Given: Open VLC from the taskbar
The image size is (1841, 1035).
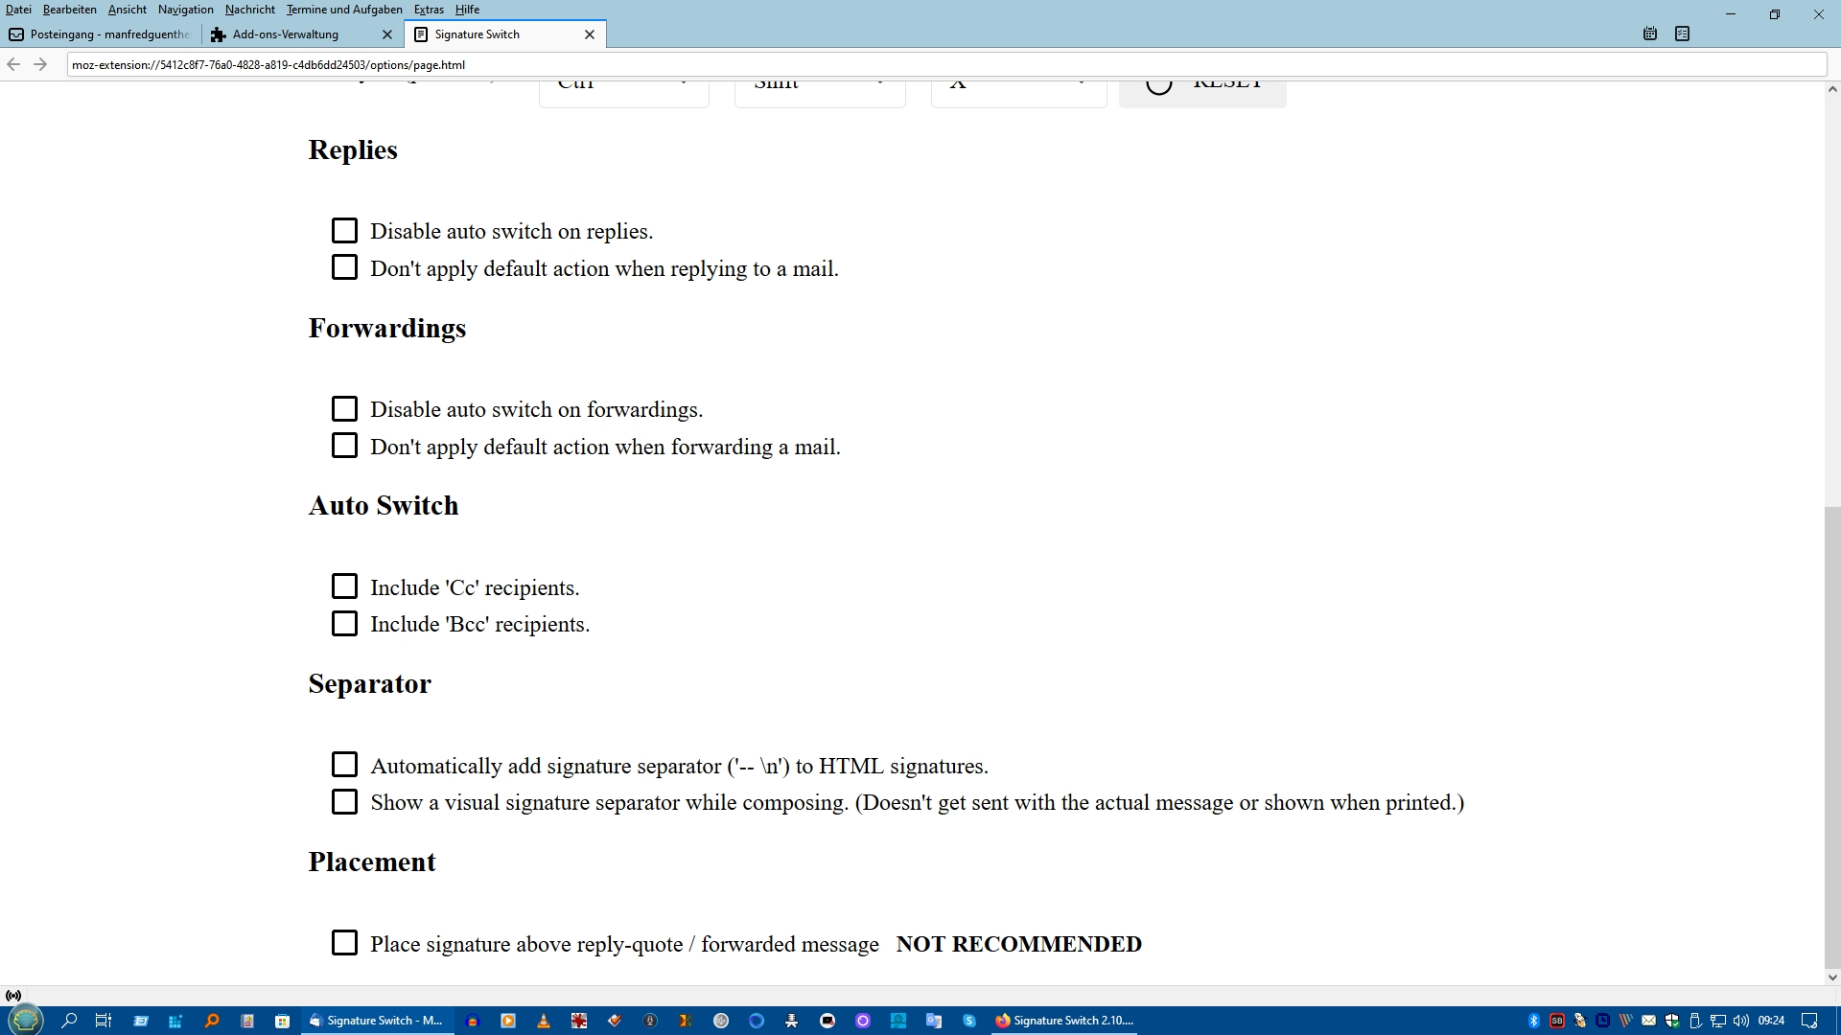Looking at the screenshot, I should tap(544, 1021).
